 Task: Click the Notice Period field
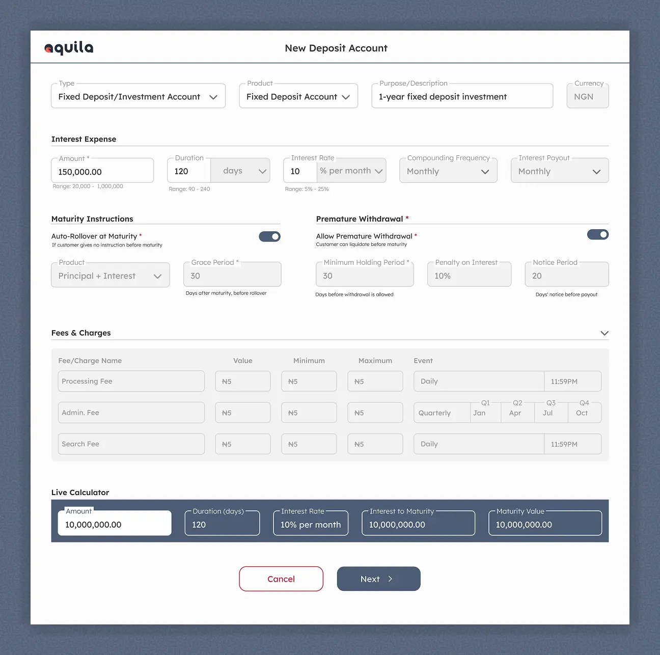[x=567, y=275]
